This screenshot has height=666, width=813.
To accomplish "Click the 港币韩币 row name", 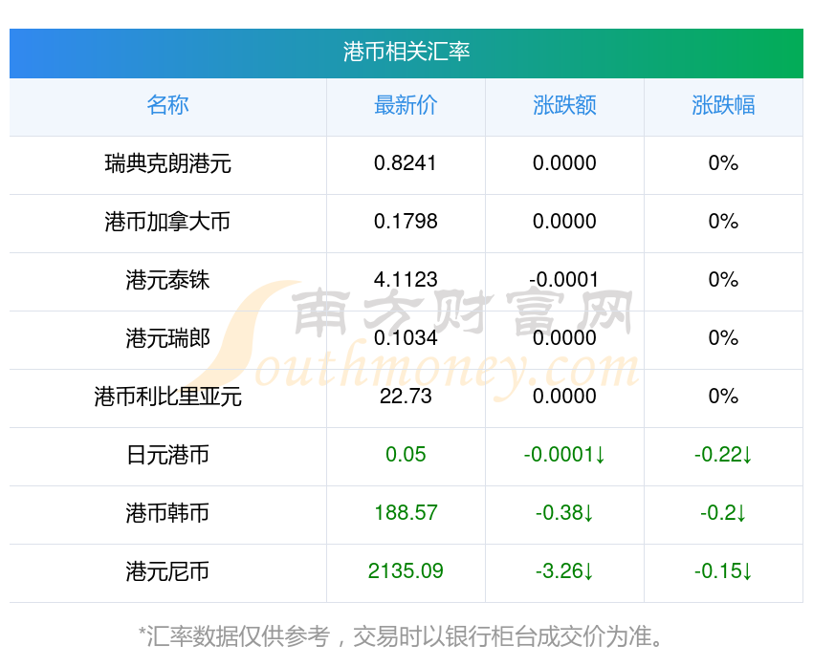I will tap(167, 513).
